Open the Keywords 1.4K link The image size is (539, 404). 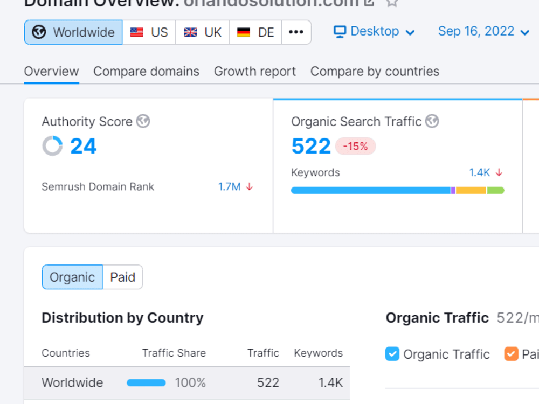point(480,172)
